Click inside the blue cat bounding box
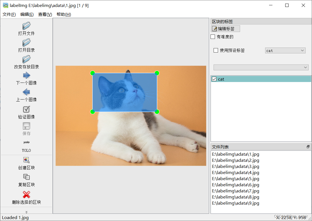 click(125, 93)
